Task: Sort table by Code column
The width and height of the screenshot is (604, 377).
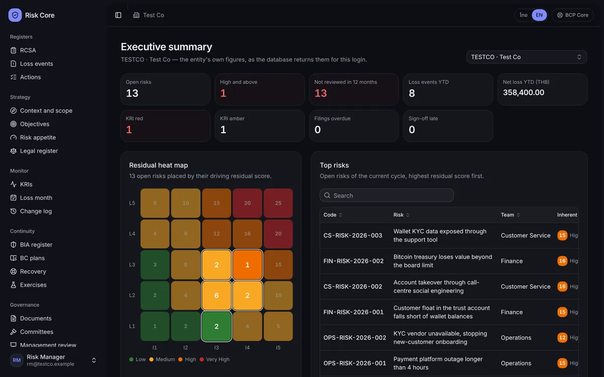Action: (333, 215)
